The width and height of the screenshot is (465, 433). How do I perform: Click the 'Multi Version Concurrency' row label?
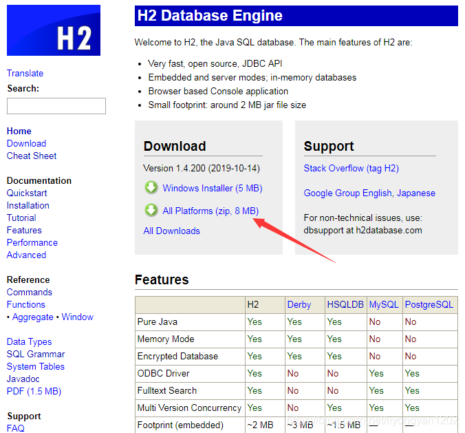(x=189, y=408)
